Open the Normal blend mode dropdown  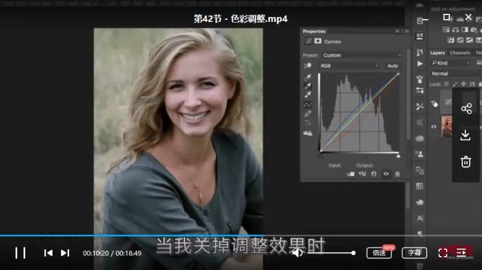click(455, 74)
